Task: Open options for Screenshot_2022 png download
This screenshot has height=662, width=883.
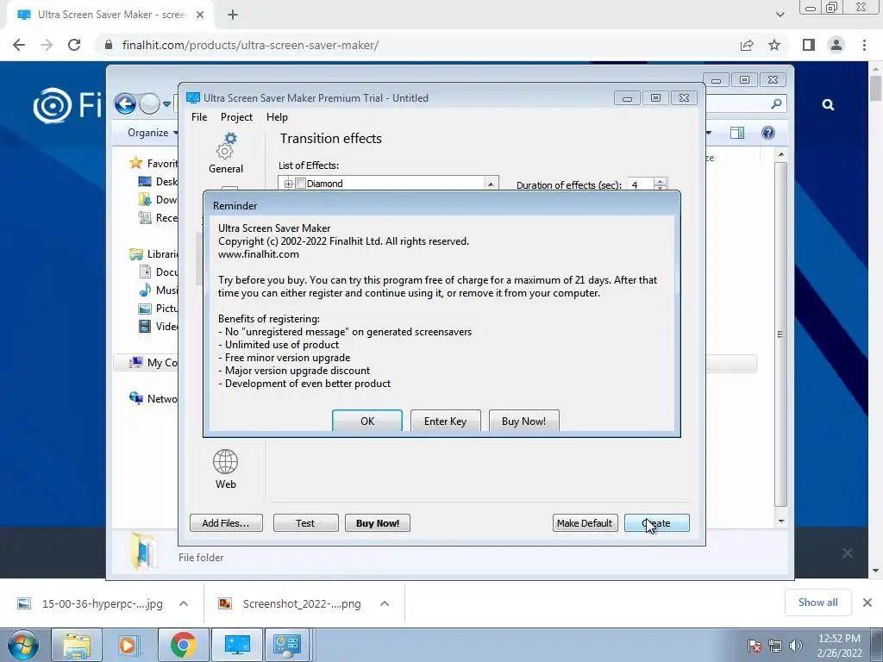Action: pyautogui.click(x=385, y=603)
